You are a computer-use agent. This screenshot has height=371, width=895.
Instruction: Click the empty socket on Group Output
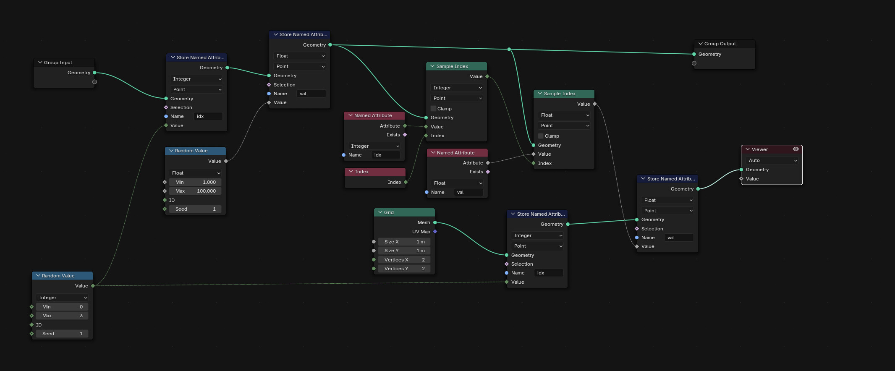point(694,63)
